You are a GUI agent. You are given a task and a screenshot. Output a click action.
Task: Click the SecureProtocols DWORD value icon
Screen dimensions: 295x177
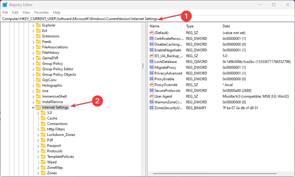click(x=151, y=90)
